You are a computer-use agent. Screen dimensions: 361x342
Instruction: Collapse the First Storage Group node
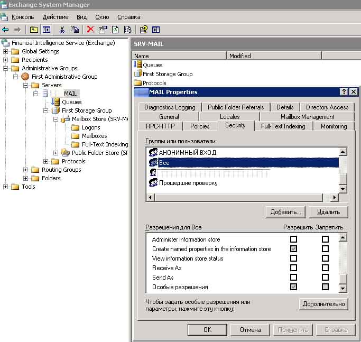46,110
